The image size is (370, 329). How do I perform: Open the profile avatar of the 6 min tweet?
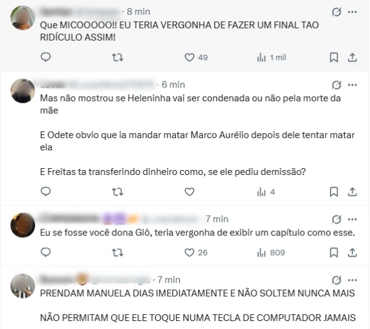(23, 91)
